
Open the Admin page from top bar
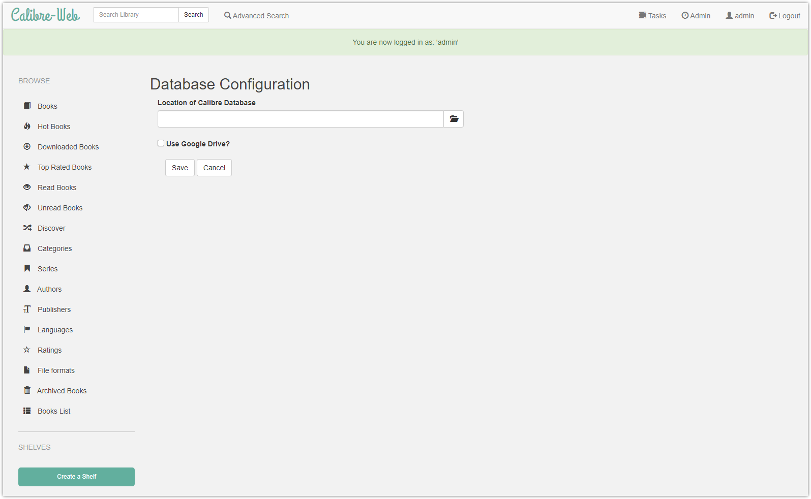pyautogui.click(x=696, y=16)
